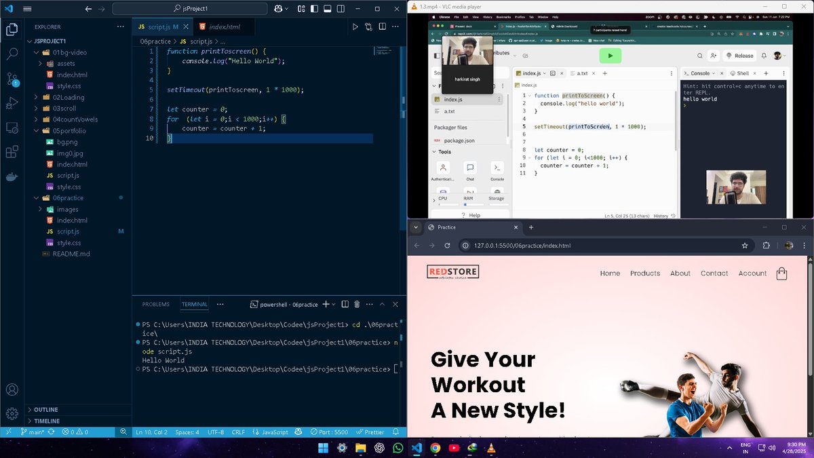Screen dimensions: 814x458
Task: Open a new browser tab with plus
Action: coord(531,227)
